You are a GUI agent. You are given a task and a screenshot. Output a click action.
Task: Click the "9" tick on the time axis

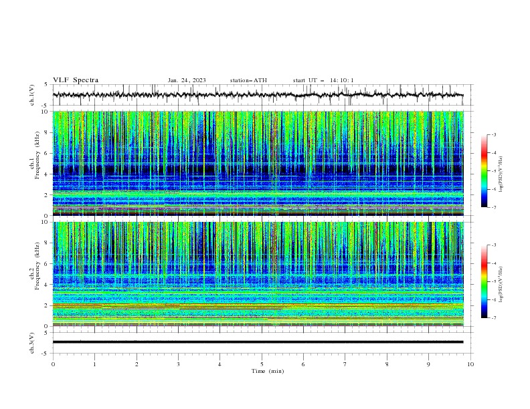428,364
